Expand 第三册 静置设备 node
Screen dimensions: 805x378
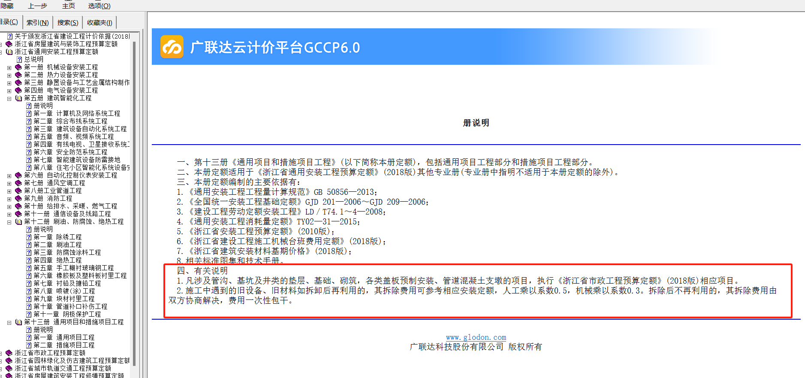9,83
